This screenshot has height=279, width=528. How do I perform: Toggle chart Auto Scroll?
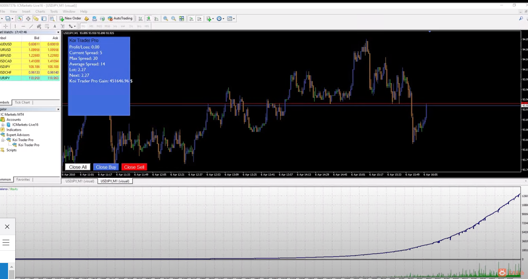coord(191,19)
